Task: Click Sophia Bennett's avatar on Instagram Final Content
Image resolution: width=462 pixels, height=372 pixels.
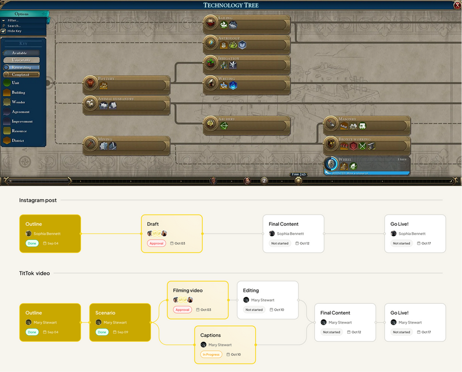Action: pos(272,233)
